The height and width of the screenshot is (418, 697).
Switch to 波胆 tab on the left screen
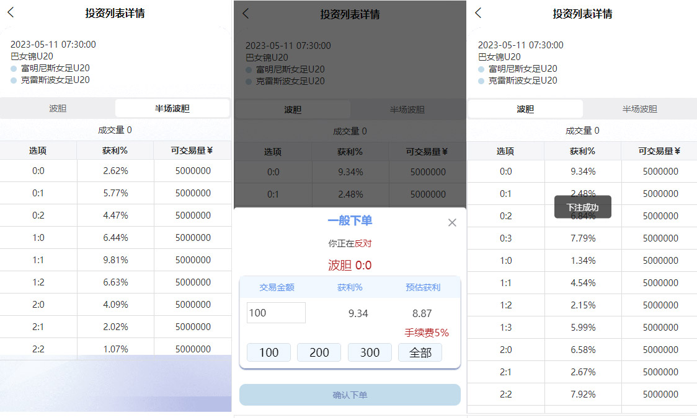58,108
